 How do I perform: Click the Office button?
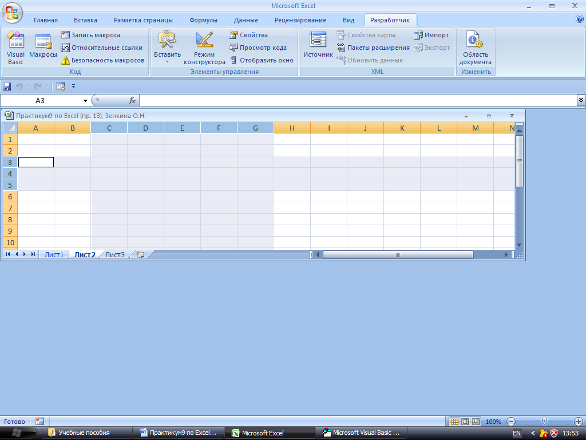[x=12, y=13]
